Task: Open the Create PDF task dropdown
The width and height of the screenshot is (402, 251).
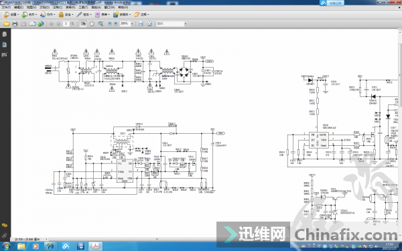Action: [11, 15]
